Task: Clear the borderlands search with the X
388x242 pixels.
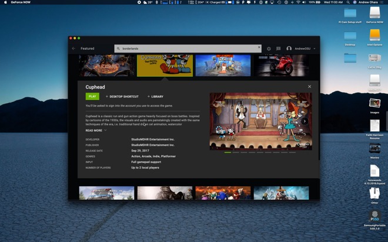Action: 259,47
